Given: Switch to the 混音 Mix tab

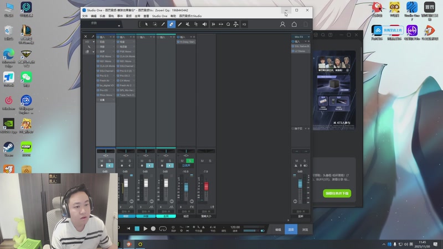Looking at the screenshot, I should point(291,230).
